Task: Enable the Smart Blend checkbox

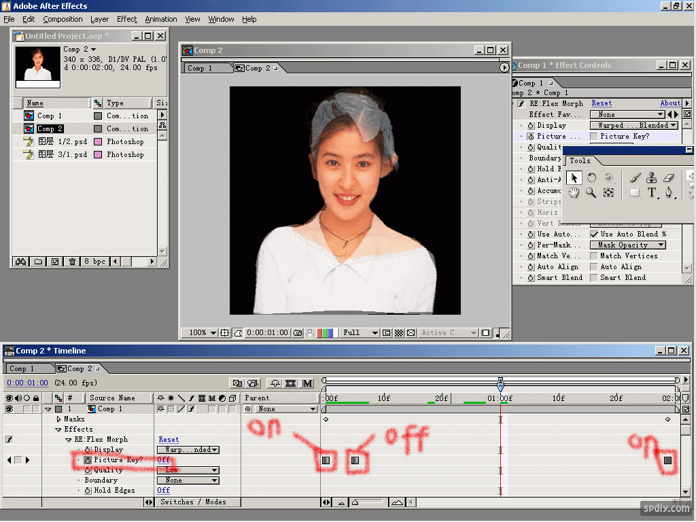Action: tap(594, 278)
